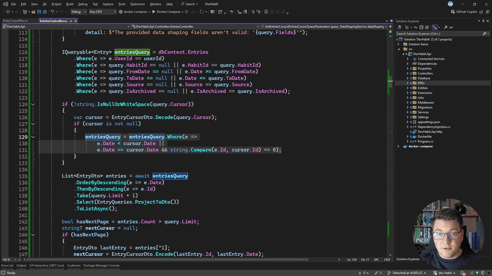Click the Save All toolbar icon
The height and width of the screenshot is (276, 492).
[45, 12]
